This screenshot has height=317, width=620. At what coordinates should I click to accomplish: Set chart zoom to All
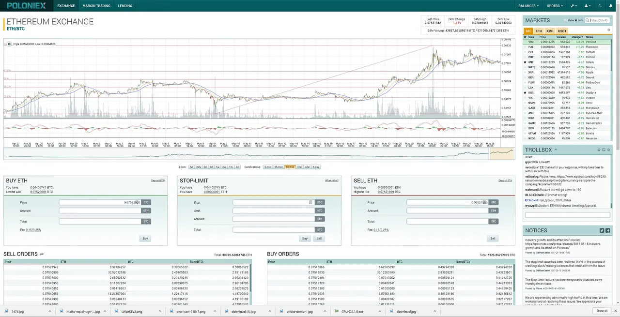pos(237,167)
